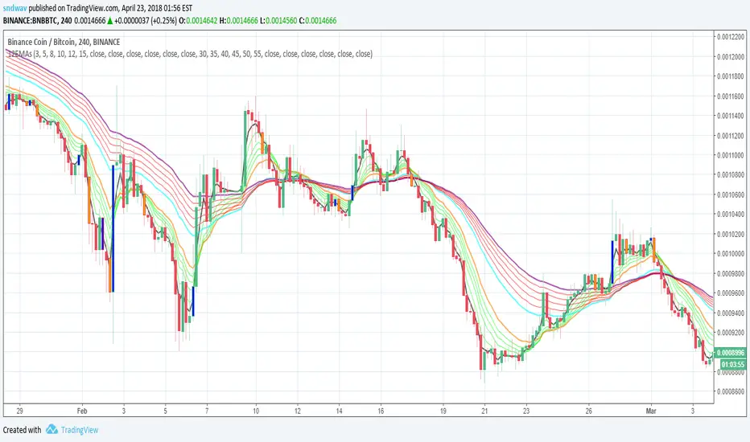750x442 pixels.
Task: Click the 0.0008600 price axis label
Action: pos(731,391)
